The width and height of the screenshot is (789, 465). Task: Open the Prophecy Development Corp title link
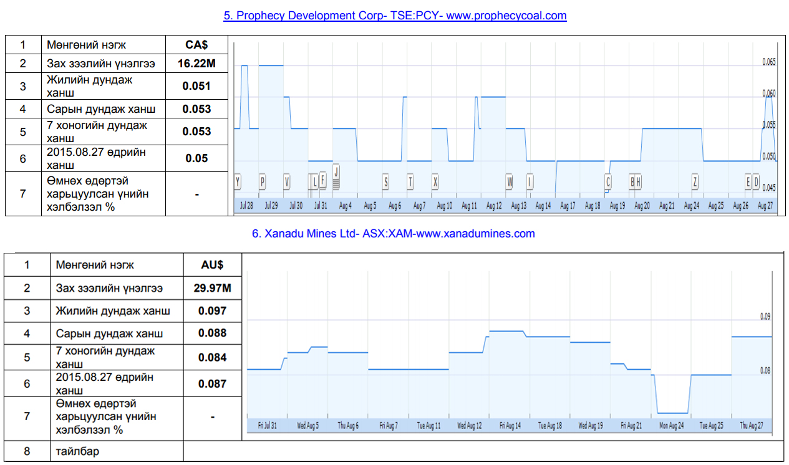point(395,16)
